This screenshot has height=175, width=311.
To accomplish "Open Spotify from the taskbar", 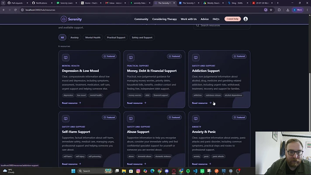I will point(188,171).
